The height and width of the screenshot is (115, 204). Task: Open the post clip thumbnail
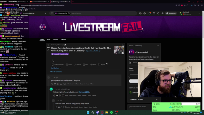(119, 50)
